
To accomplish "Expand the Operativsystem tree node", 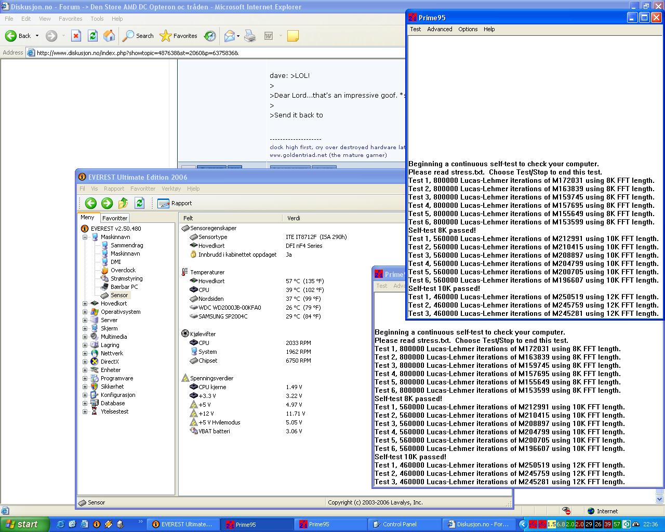I will [85, 312].
